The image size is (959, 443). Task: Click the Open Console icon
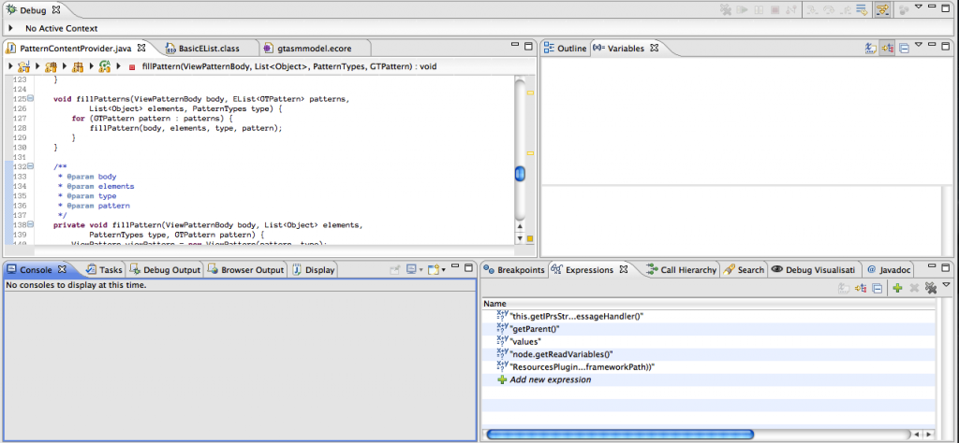tap(433, 269)
